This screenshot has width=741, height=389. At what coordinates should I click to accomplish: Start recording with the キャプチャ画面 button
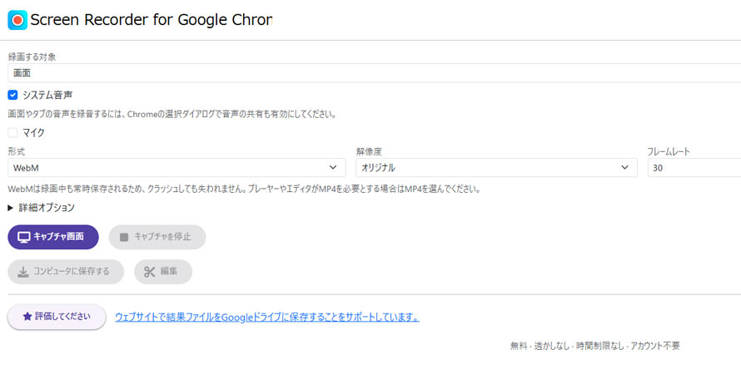tap(53, 237)
